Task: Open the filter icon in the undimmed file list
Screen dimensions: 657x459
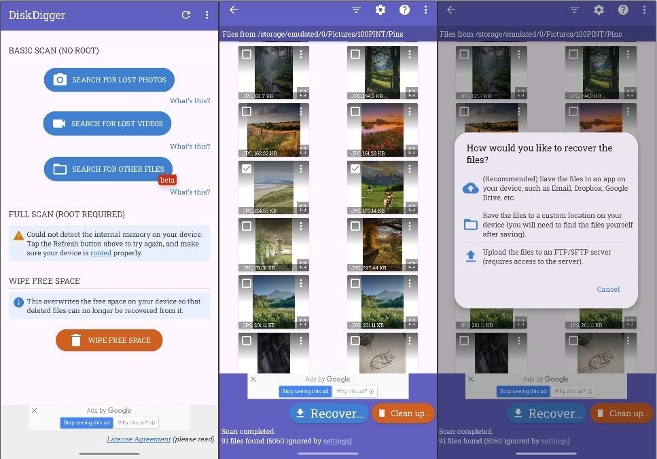Action: [356, 10]
